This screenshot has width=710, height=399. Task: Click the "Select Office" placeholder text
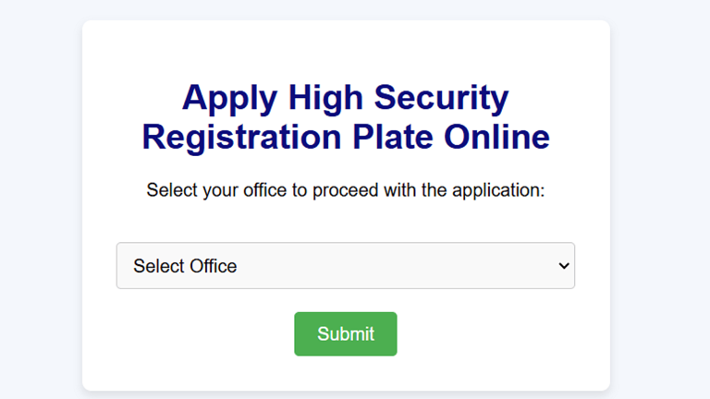point(185,266)
